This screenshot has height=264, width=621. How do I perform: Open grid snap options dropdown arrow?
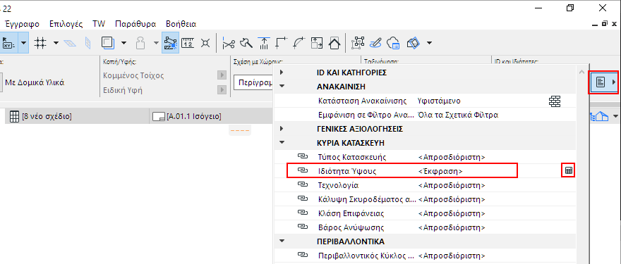56,43
